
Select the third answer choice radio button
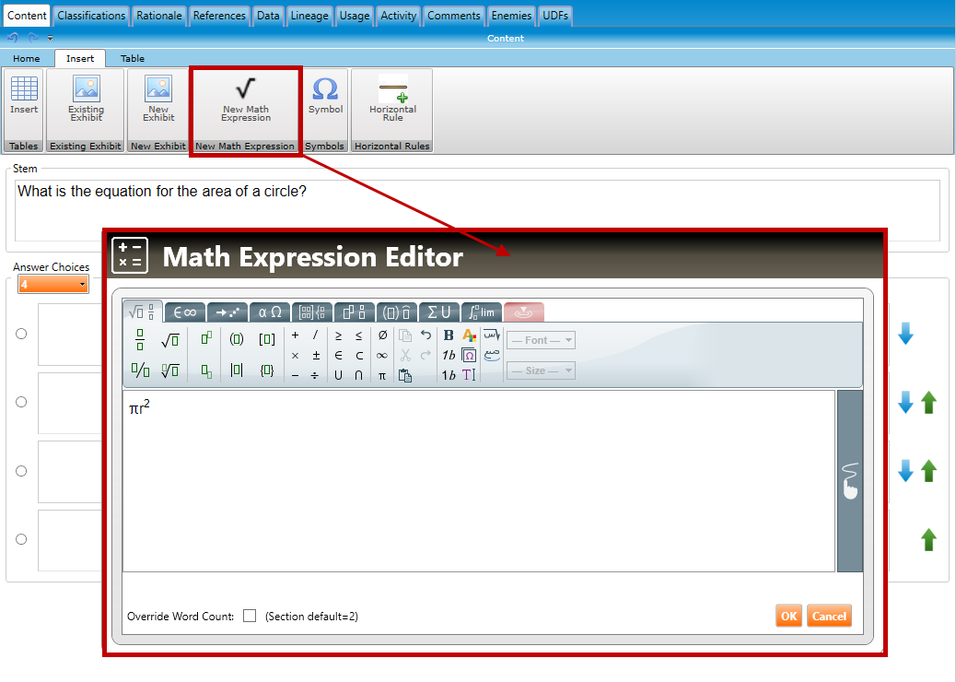(21, 471)
